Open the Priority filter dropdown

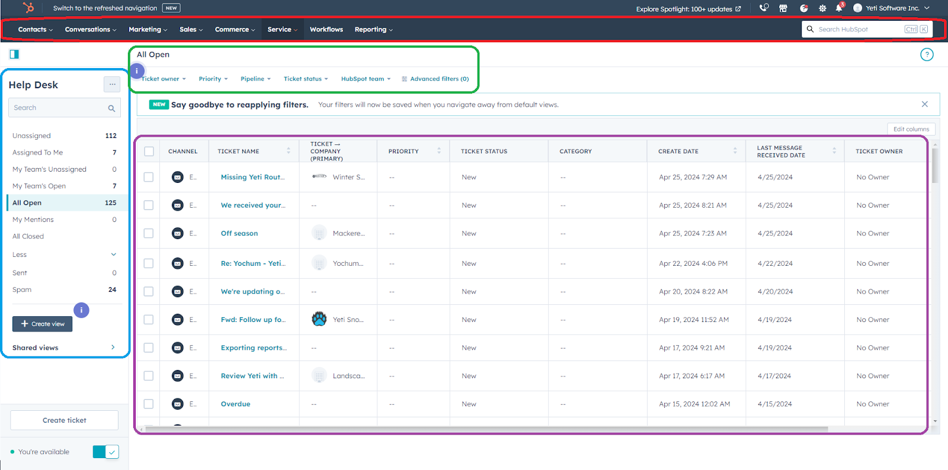pyautogui.click(x=213, y=79)
